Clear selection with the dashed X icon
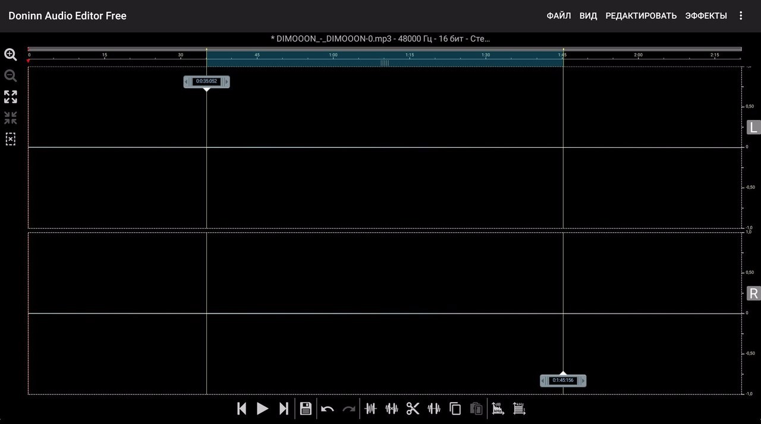This screenshot has height=424, width=761. pos(11,139)
